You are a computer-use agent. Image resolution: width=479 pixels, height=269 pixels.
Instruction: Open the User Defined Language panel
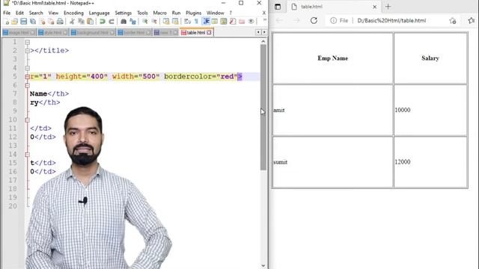tap(215, 22)
